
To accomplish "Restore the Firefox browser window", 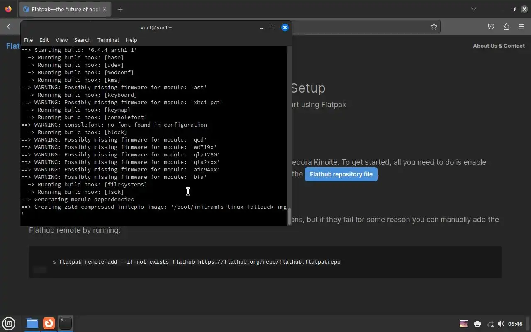I will pos(513,9).
